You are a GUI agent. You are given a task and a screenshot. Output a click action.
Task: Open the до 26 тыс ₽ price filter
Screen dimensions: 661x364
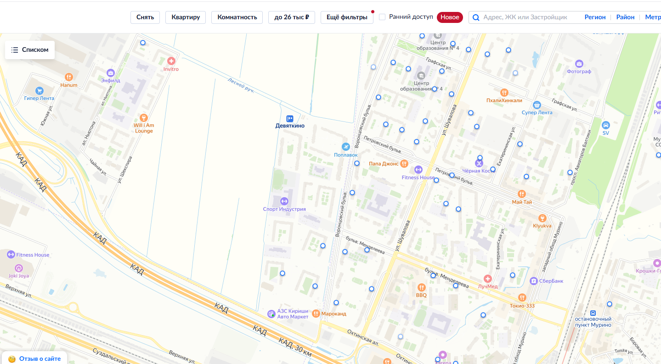point(292,17)
